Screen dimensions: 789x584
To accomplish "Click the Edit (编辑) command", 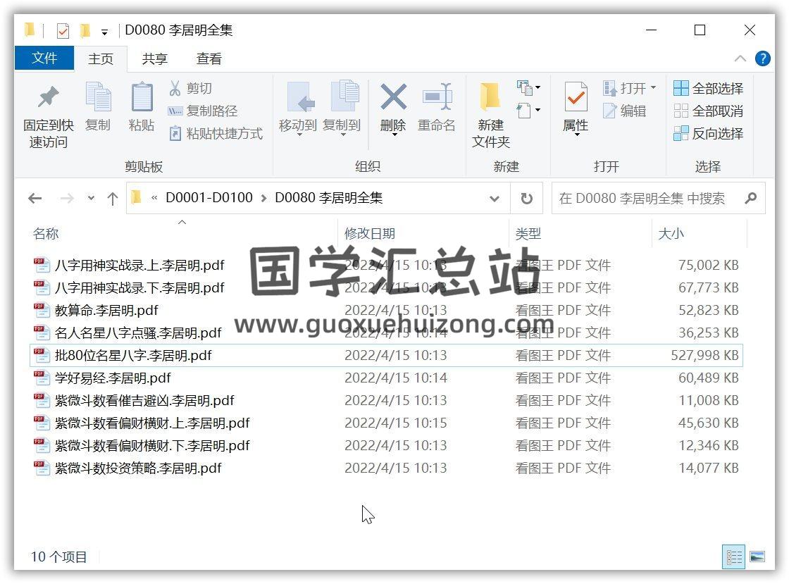I will pos(624,111).
